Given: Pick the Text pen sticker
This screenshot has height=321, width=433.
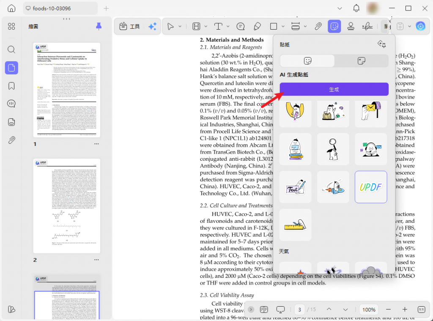Looking at the screenshot, I should [295, 187].
